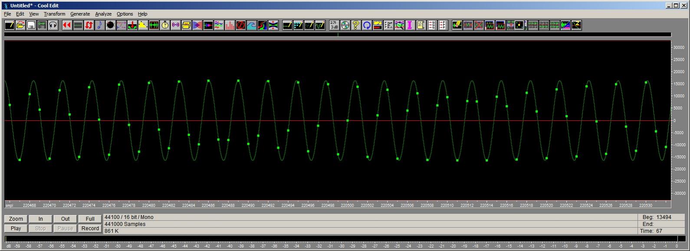690x251 pixels.
Task: Open the Analyze menu
Action: click(103, 14)
